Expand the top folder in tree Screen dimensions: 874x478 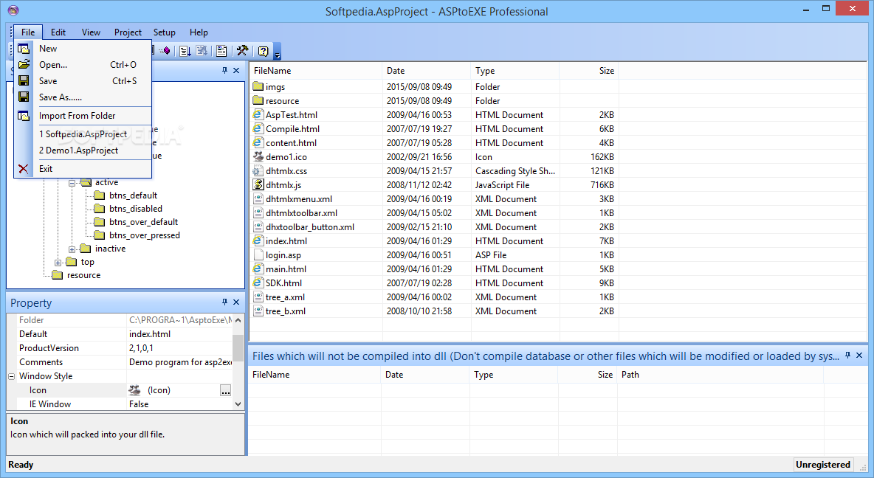pyautogui.click(x=58, y=263)
